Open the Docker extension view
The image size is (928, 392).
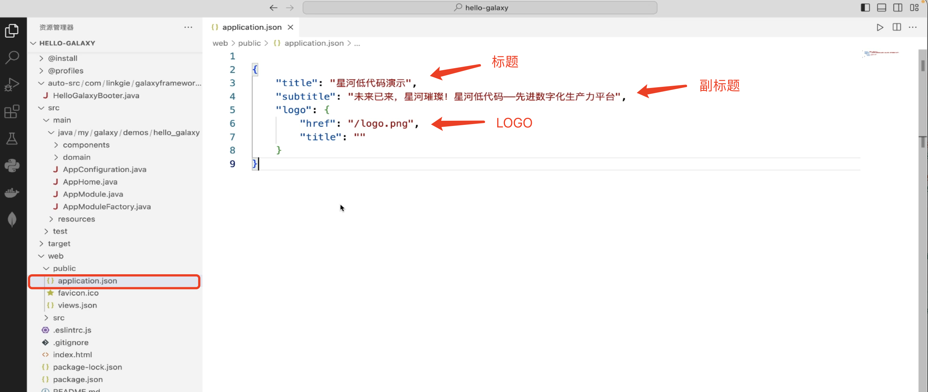(x=12, y=193)
